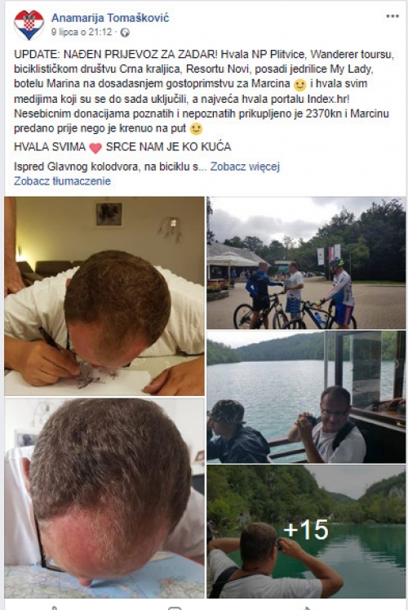
Task: Click 'Zobacz tłumaczenie' to translate the post
Action: coord(62,181)
